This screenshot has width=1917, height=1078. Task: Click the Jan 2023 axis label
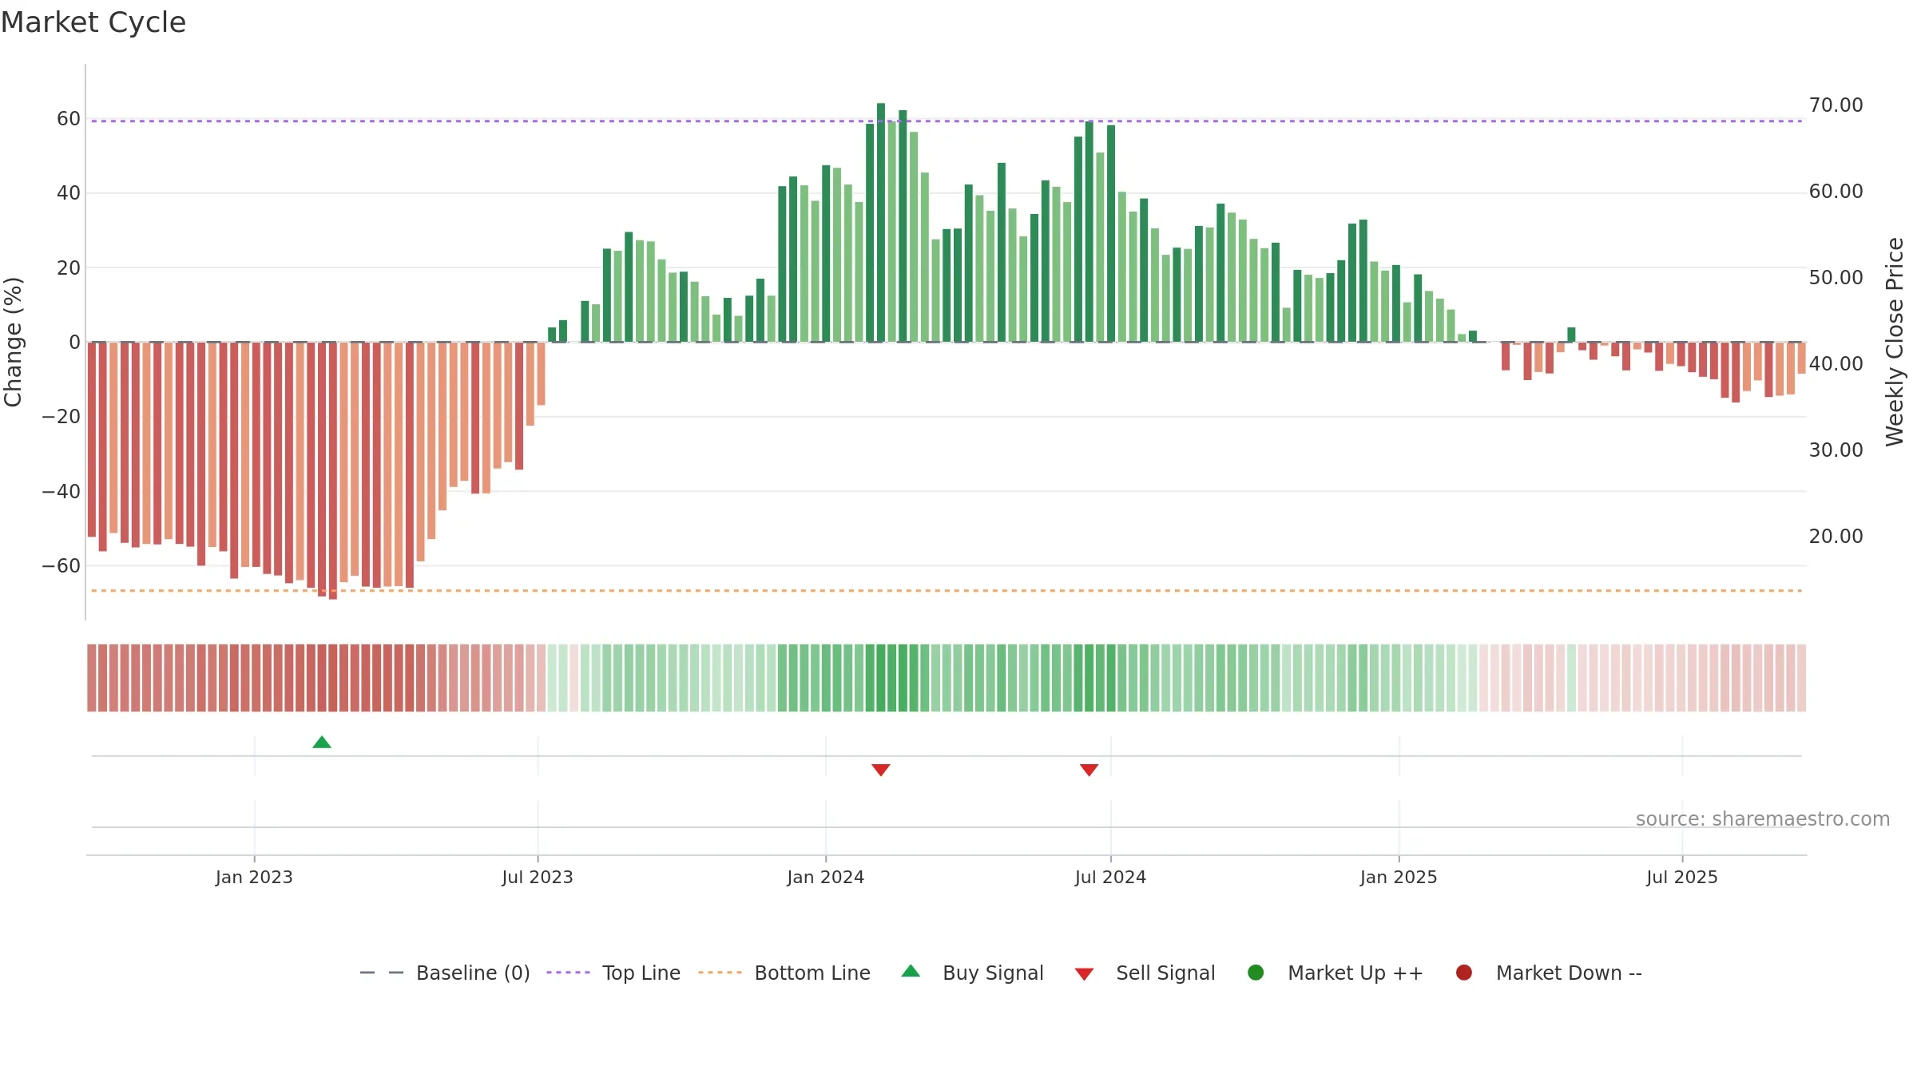pos(254,877)
